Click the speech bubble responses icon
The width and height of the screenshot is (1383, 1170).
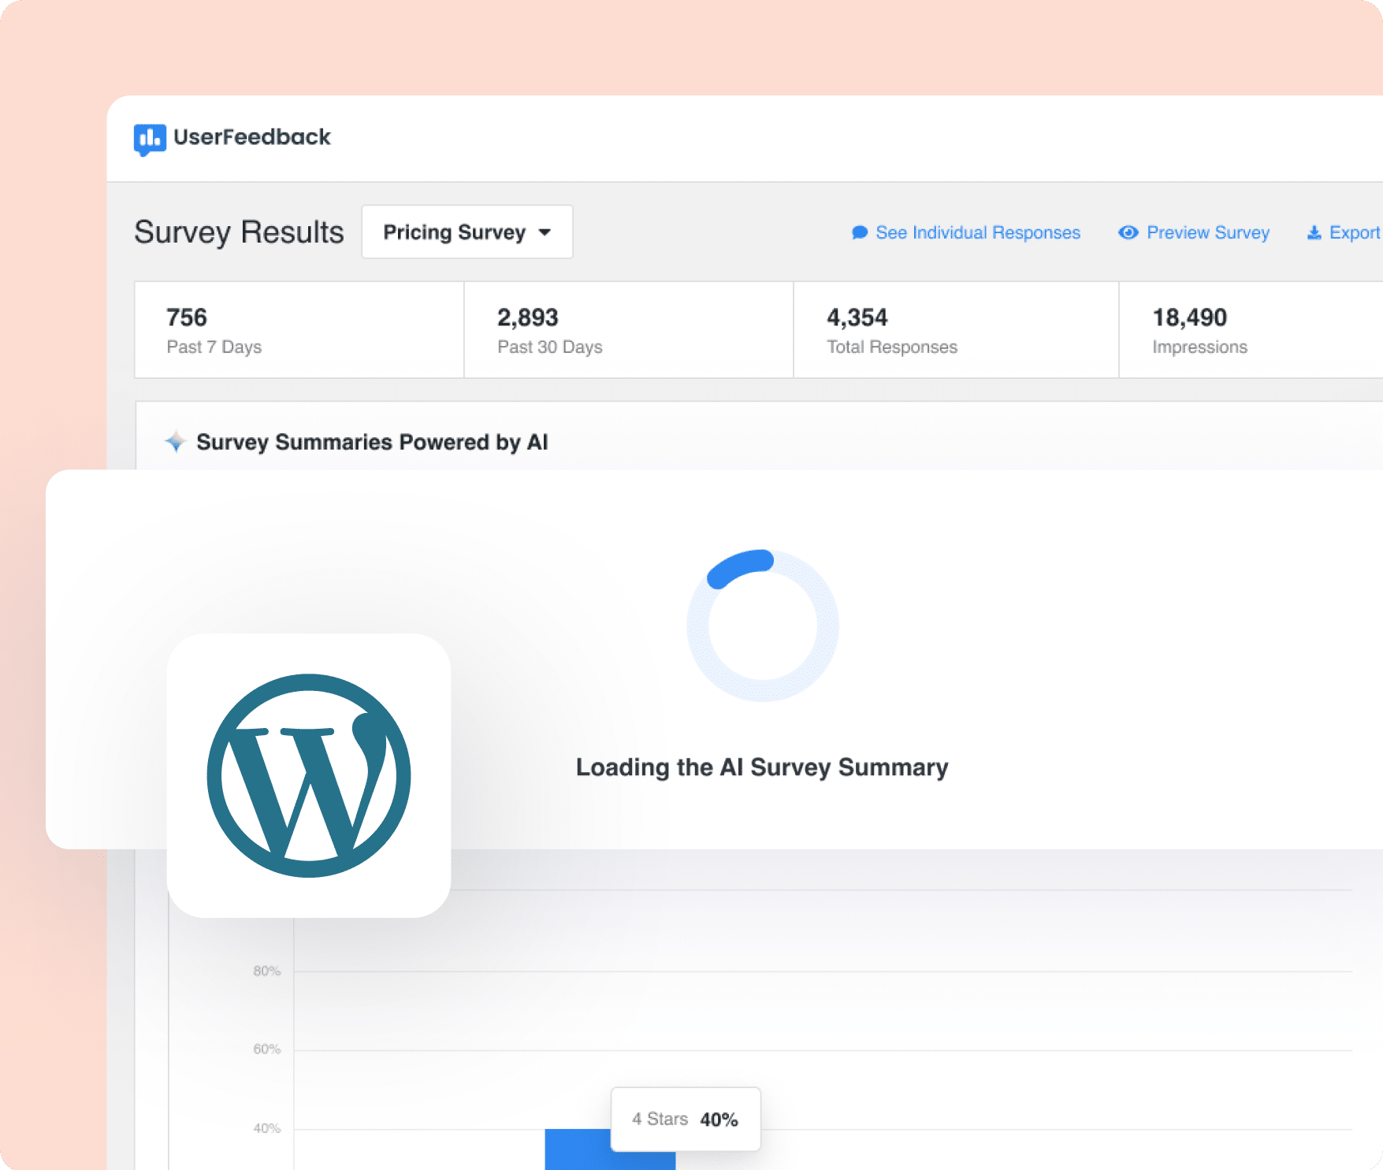point(860,232)
